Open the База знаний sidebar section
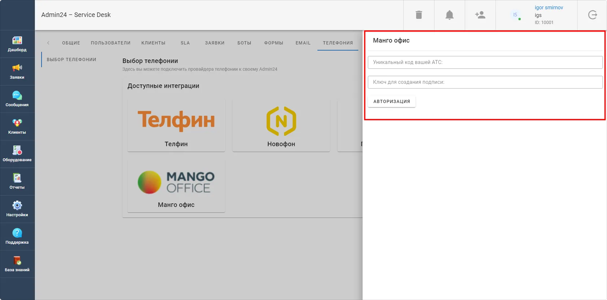Viewport: 607px width, 300px height. (17, 264)
